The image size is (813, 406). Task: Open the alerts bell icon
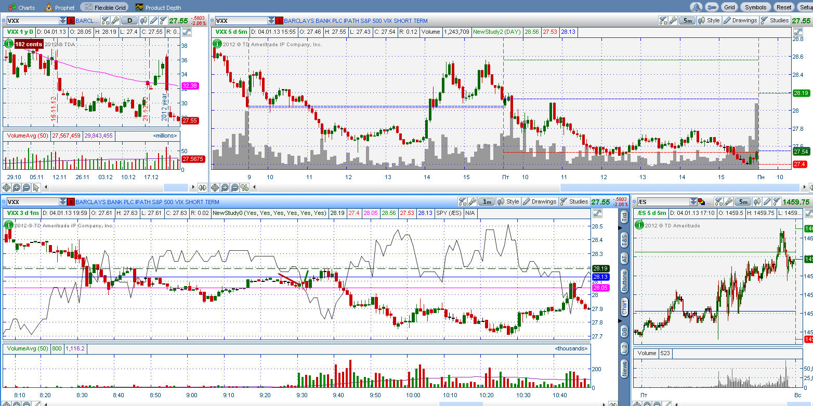click(x=697, y=7)
